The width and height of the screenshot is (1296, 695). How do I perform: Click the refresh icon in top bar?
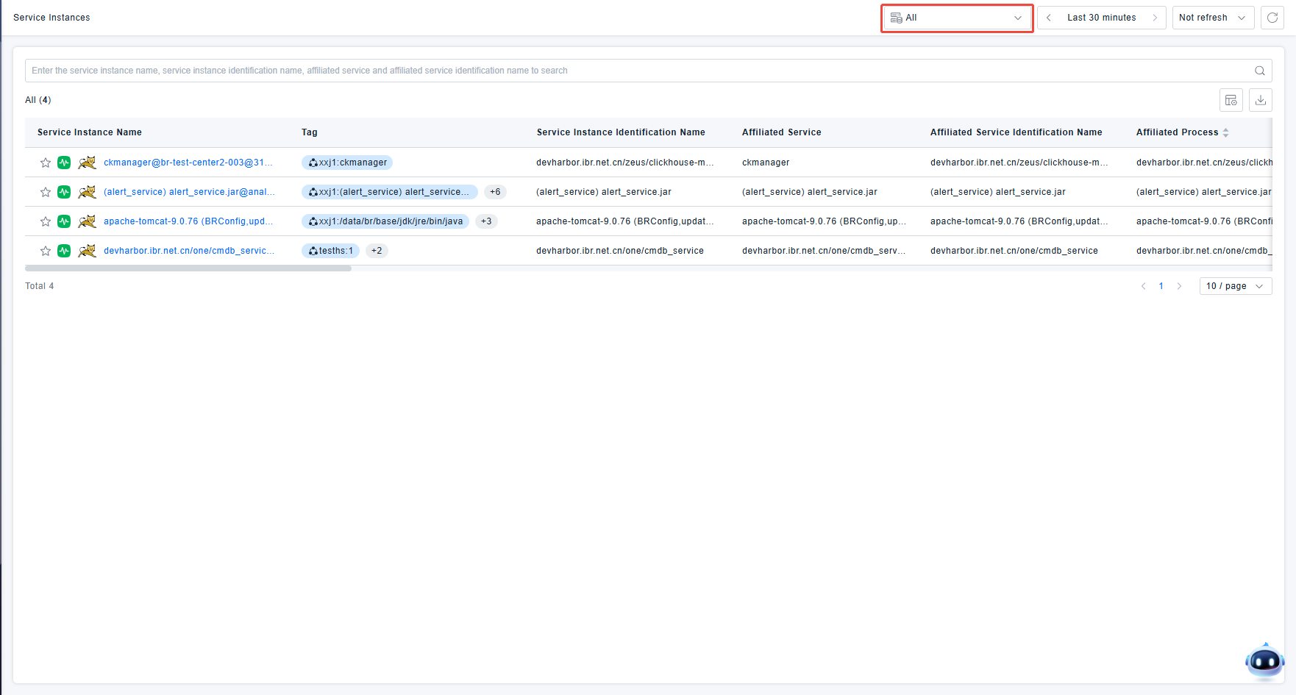pyautogui.click(x=1272, y=18)
